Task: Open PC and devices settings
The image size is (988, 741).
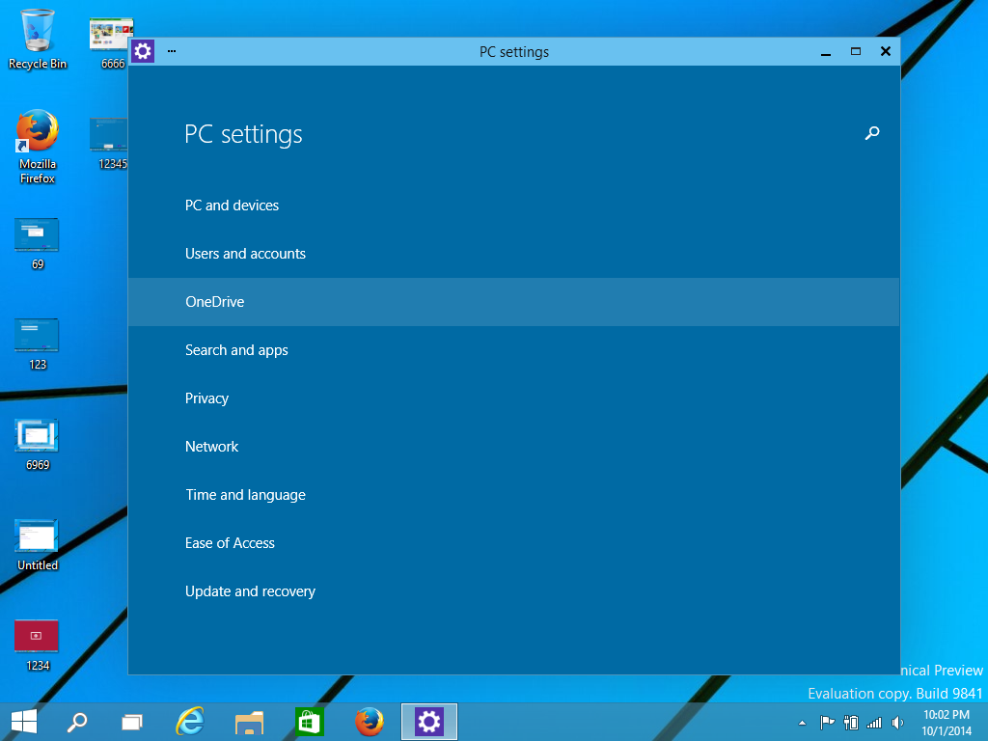Action: click(x=232, y=206)
